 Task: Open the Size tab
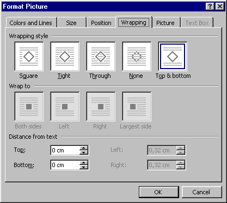71,23
